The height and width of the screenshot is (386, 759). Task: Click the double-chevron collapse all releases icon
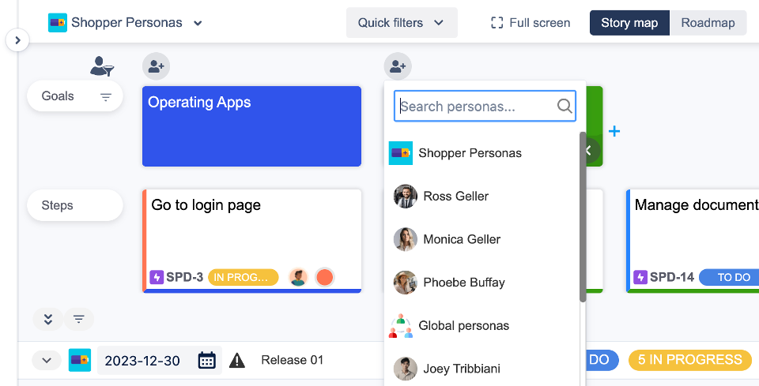click(48, 320)
